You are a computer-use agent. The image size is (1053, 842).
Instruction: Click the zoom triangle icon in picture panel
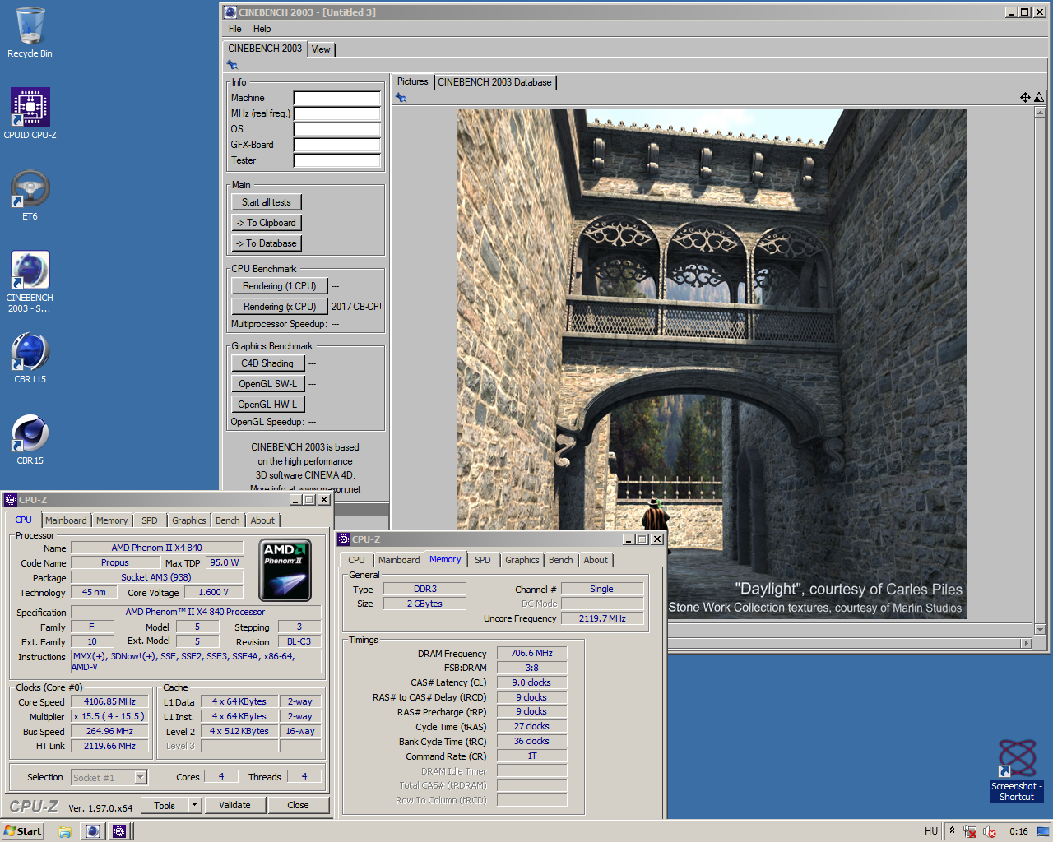[x=1039, y=97]
